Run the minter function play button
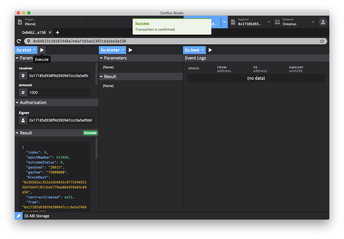344x239 pixels. coord(130,50)
